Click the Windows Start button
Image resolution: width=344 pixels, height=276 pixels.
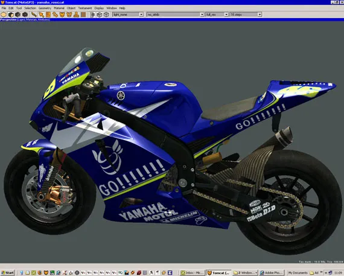coord(7,273)
